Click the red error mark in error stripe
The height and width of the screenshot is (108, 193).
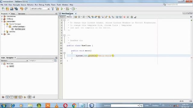(191, 58)
